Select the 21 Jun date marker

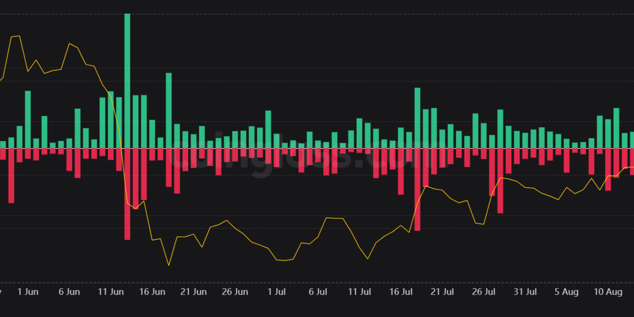(x=193, y=292)
